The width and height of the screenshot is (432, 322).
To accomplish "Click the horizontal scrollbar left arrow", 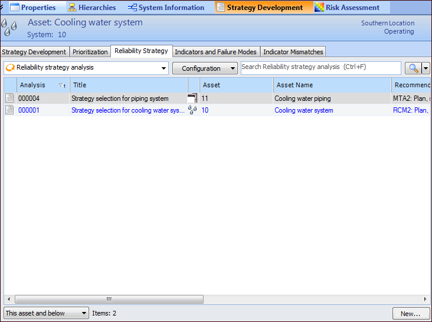I will coord(9,299).
